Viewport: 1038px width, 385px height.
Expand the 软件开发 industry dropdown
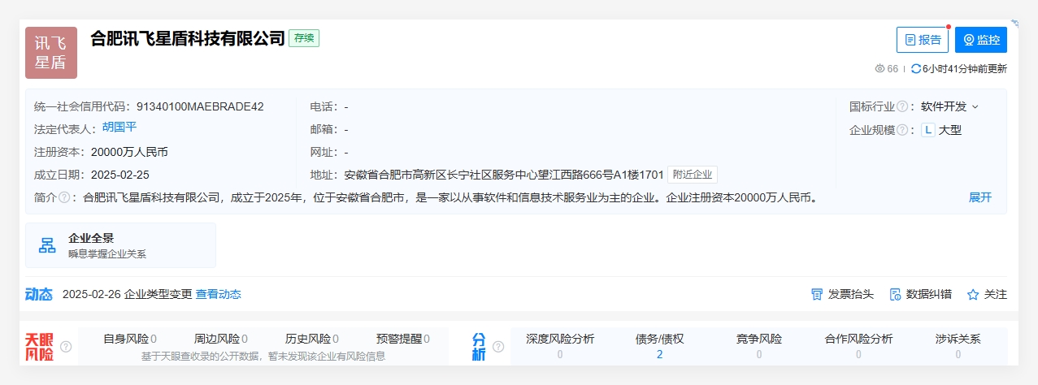pyautogui.click(x=949, y=106)
